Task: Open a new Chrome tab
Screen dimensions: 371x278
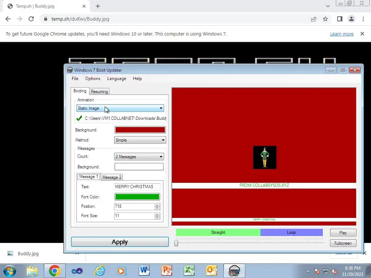Action: click(98, 6)
